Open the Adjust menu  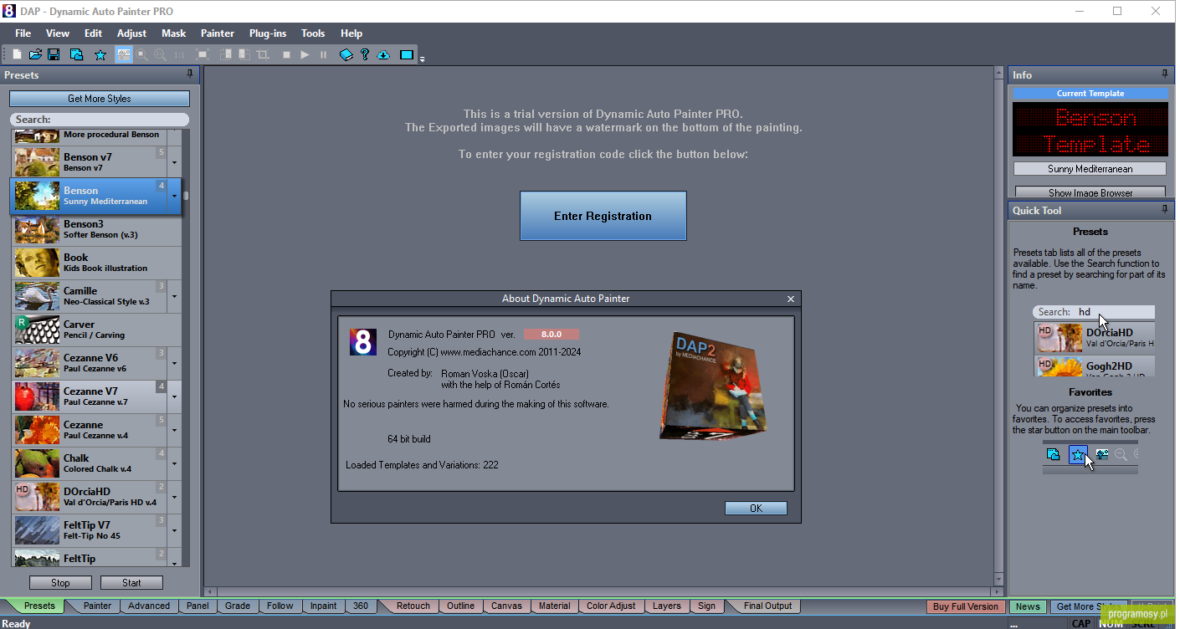click(x=131, y=33)
